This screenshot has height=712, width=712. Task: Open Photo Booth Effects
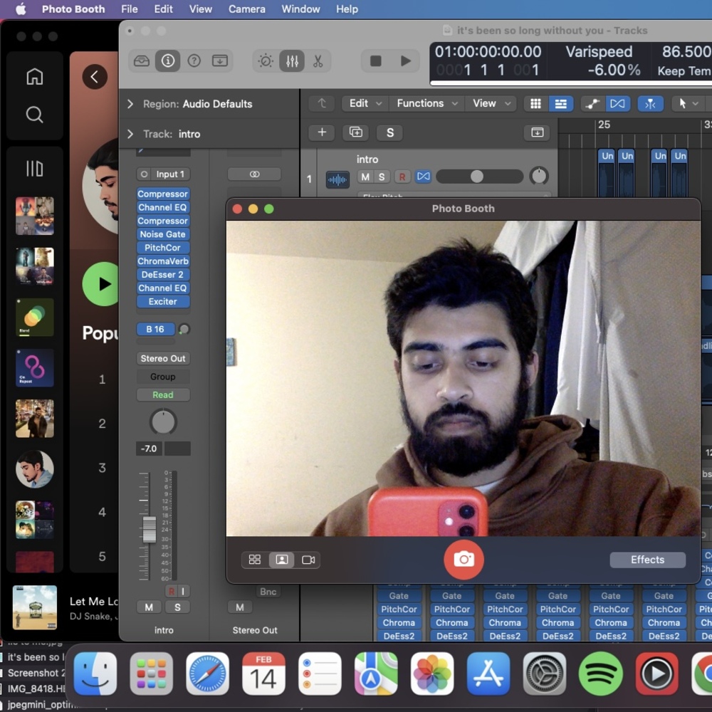(x=647, y=560)
